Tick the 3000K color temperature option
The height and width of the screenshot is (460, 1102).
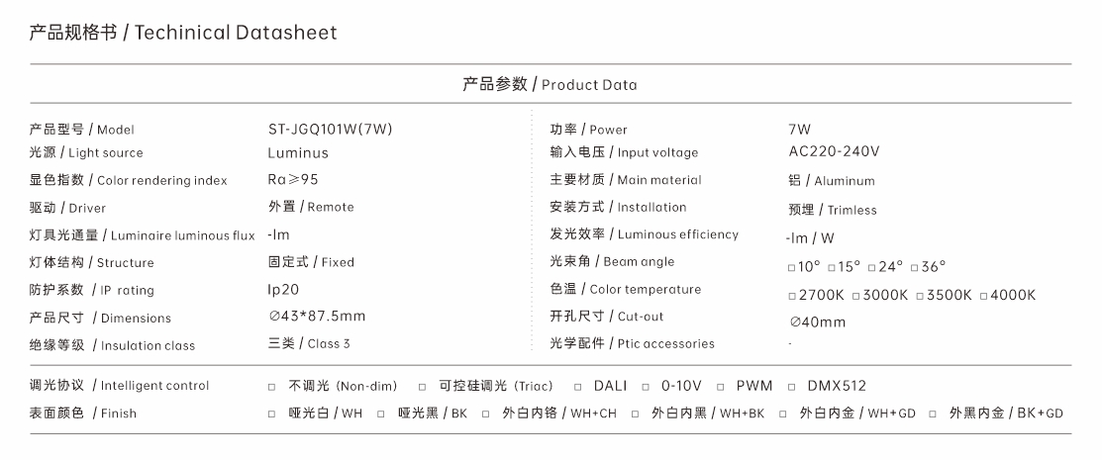click(856, 297)
